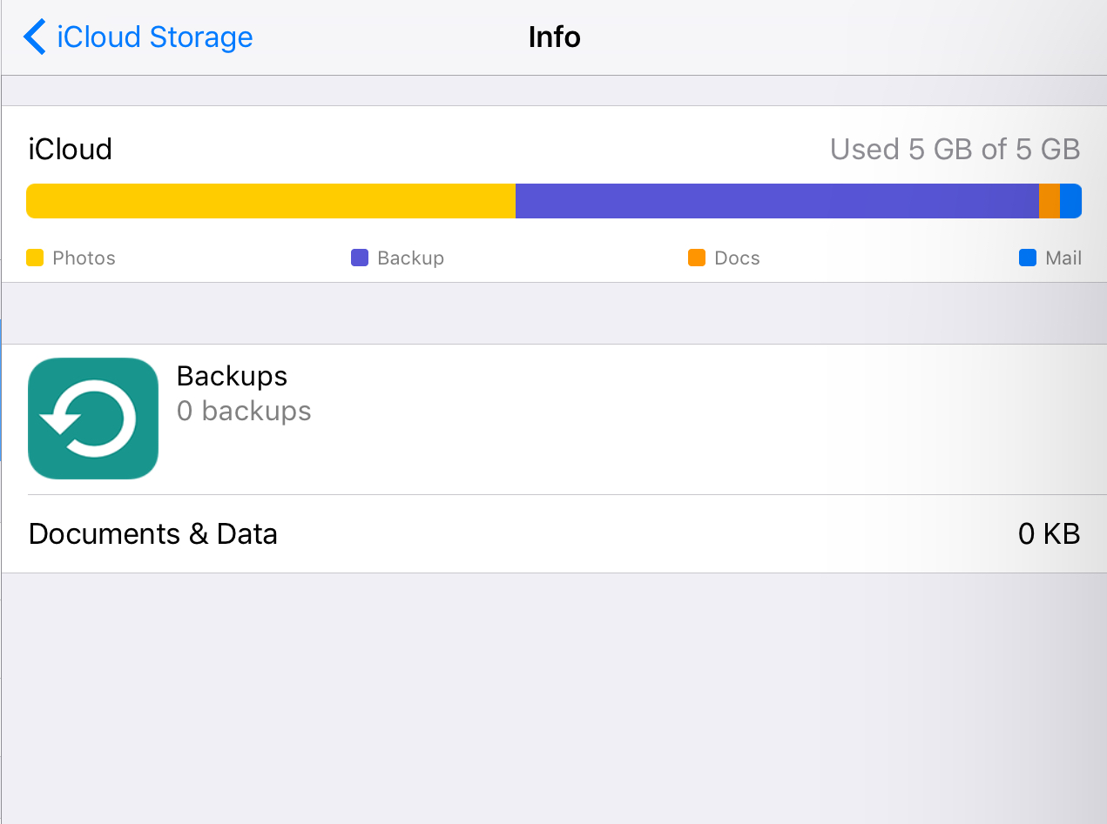
Task: Click the iCloud storage heading
Action: click(71, 150)
